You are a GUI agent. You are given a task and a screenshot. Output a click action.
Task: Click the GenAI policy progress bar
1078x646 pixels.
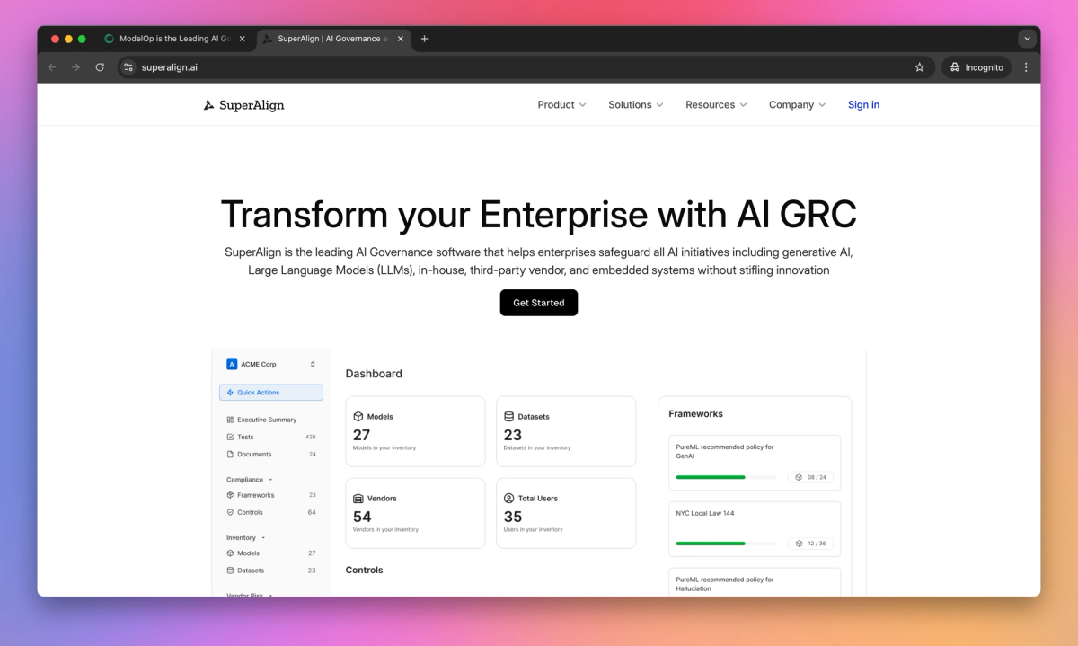[726, 477]
